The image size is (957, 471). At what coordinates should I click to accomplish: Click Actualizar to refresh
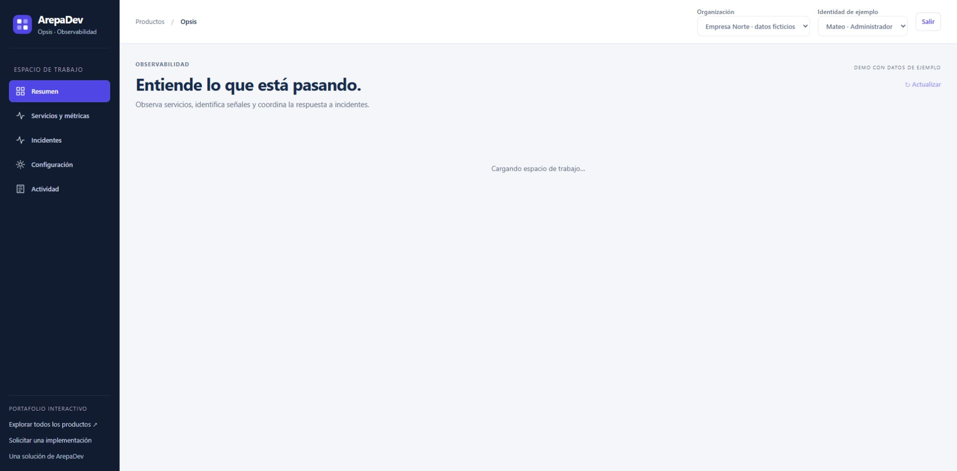[923, 84]
